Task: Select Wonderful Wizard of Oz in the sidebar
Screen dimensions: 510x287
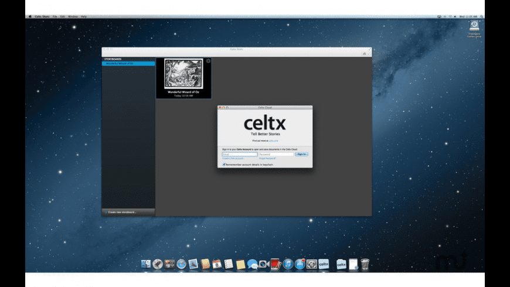Action: [x=128, y=64]
